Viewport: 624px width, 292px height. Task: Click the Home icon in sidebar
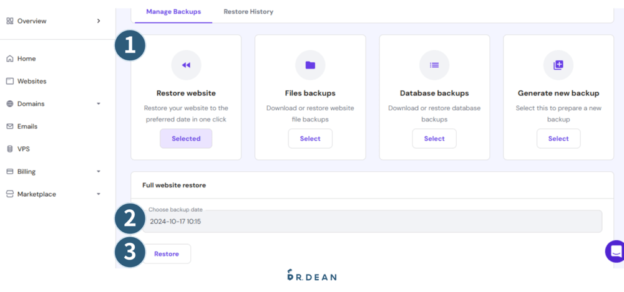click(9, 59)
